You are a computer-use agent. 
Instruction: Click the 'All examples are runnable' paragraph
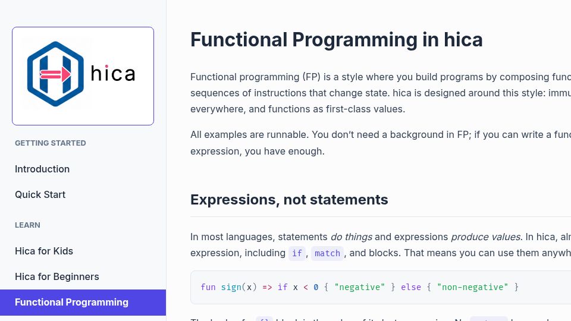click(381, 143)
